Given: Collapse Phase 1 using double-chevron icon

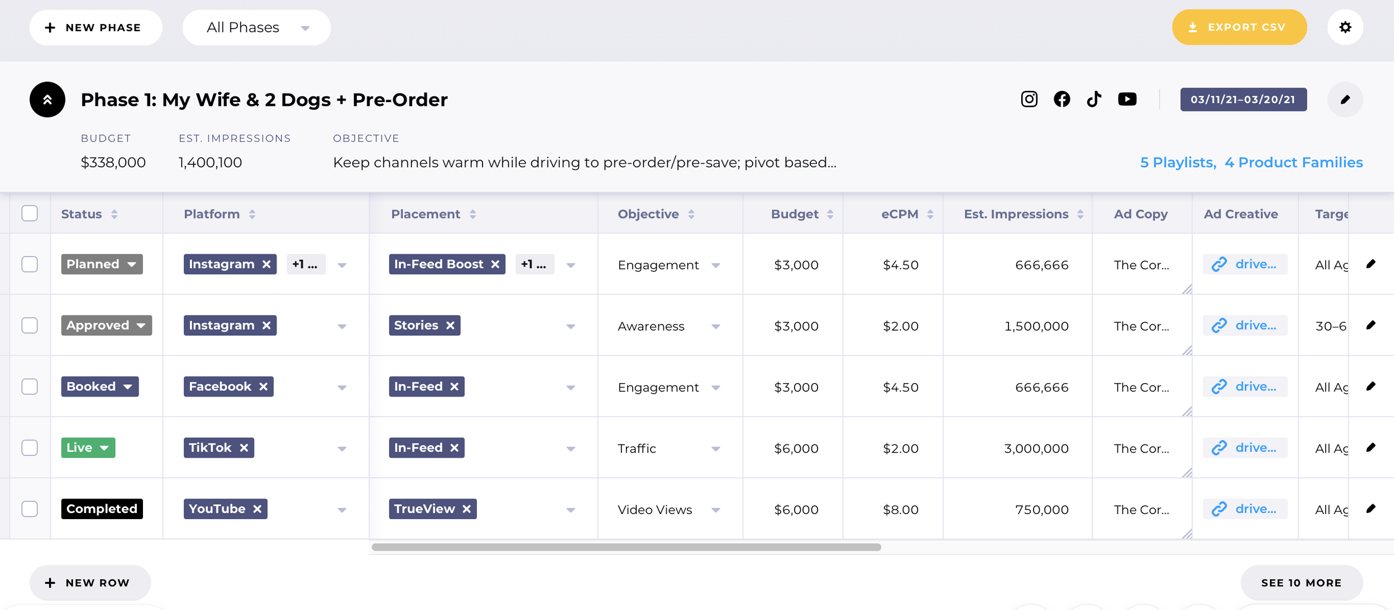Looking at the screenshot, I should 47,100.
